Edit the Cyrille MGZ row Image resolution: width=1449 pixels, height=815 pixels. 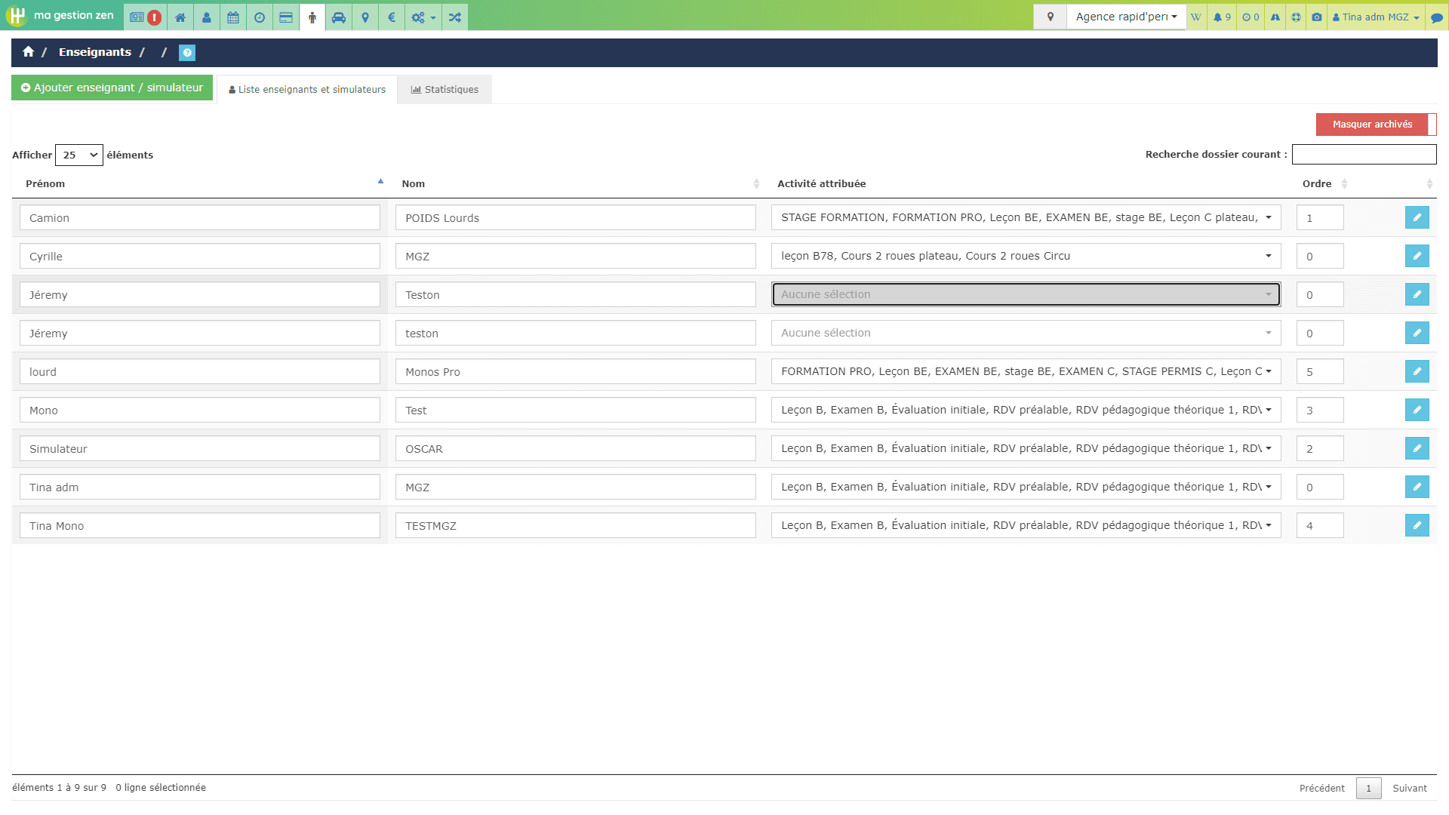click(x=1417, y=256)
